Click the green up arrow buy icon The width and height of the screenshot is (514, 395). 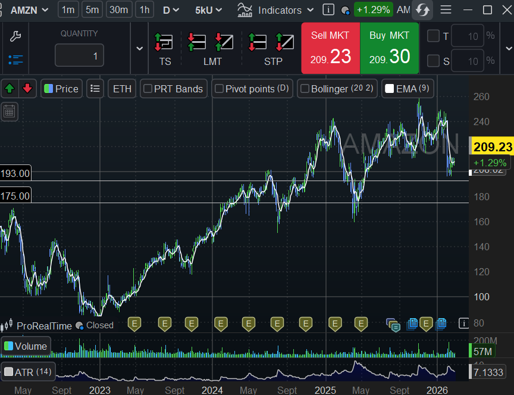10,89
